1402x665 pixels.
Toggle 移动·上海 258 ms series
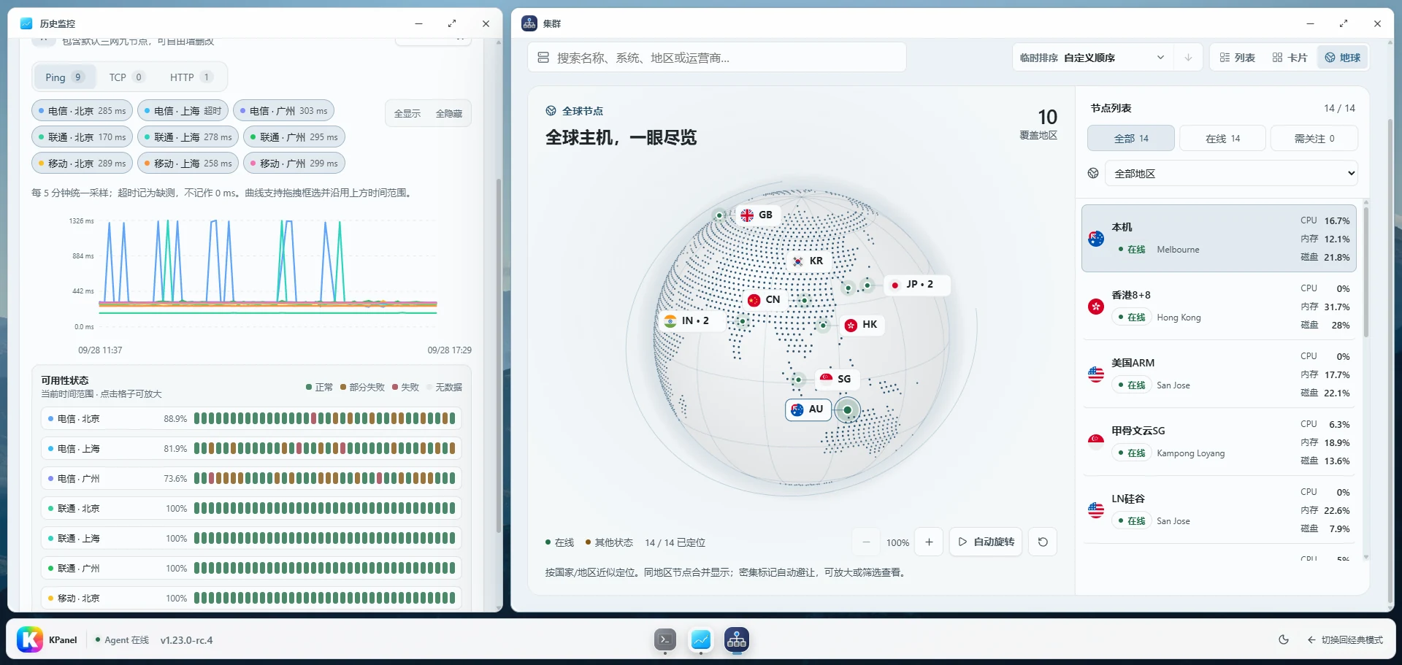188,164
